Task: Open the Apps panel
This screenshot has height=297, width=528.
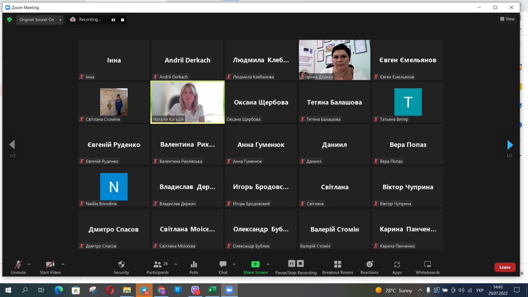Action: (397, 264)
